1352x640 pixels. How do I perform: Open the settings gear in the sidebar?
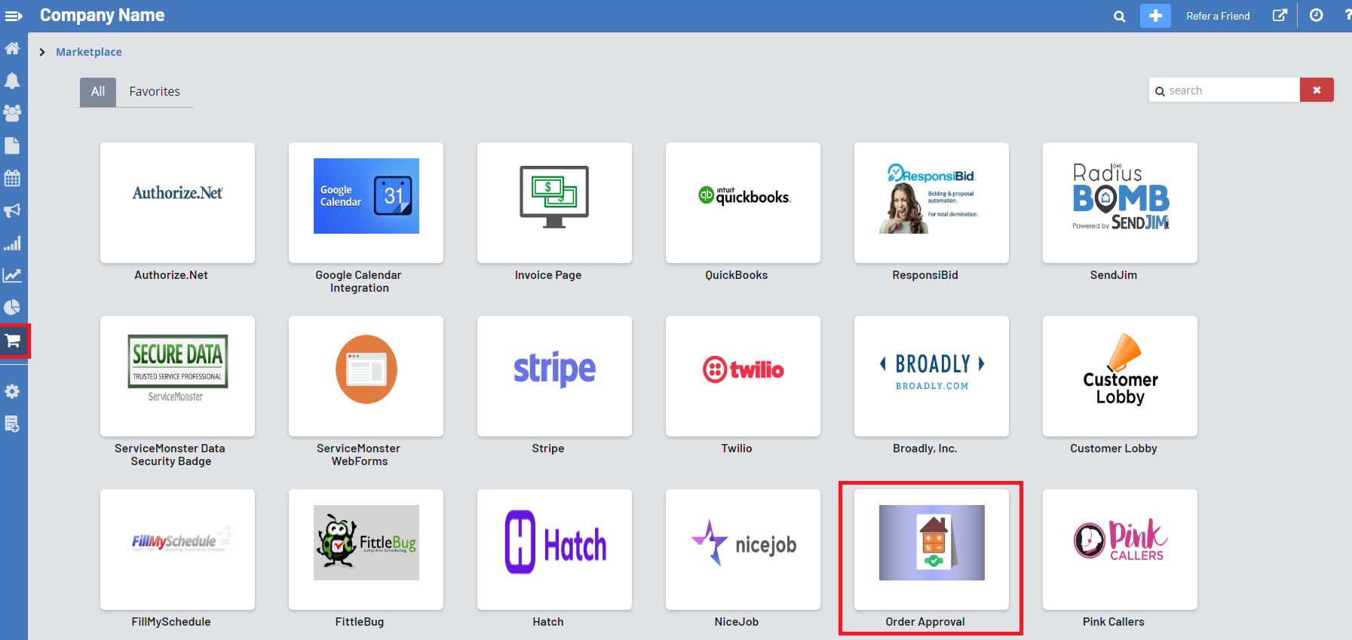(x=12, y=391)
